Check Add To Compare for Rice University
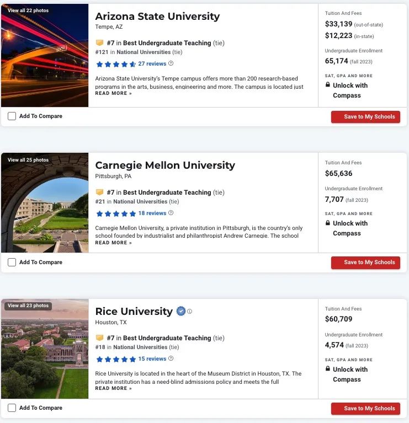Viewport: 409px width, 423px height. 12,408
